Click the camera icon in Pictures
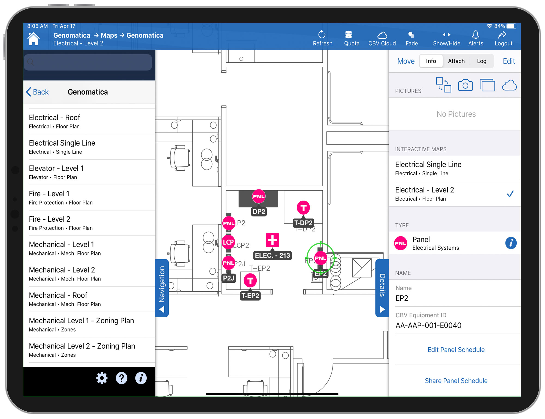Screen dimensions: 545x419 [x=465, y=85]
